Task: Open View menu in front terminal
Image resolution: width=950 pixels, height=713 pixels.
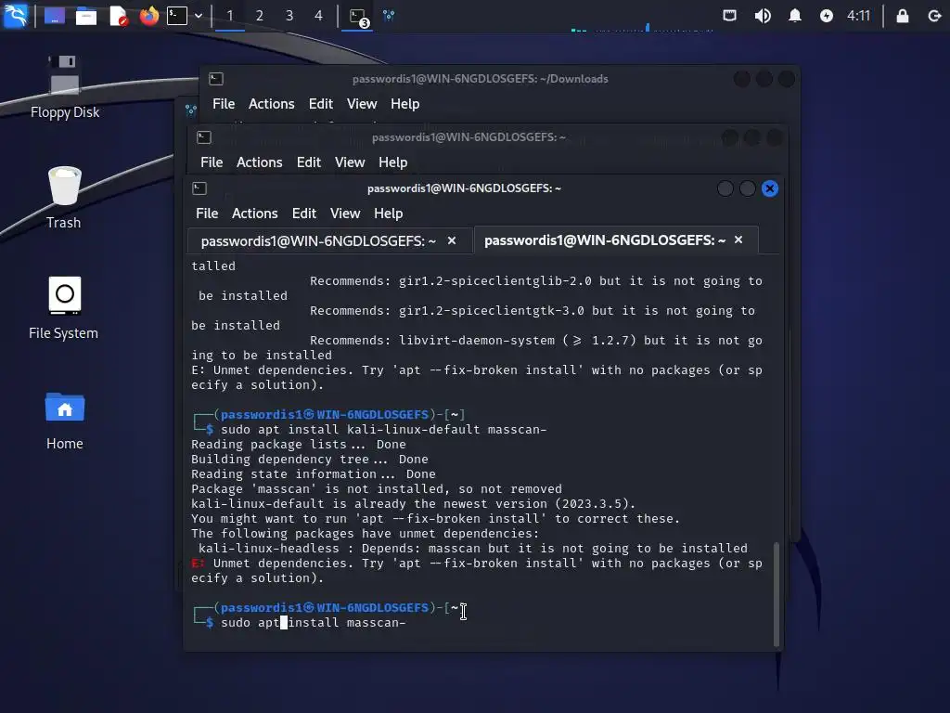Action: coord(345,214)
